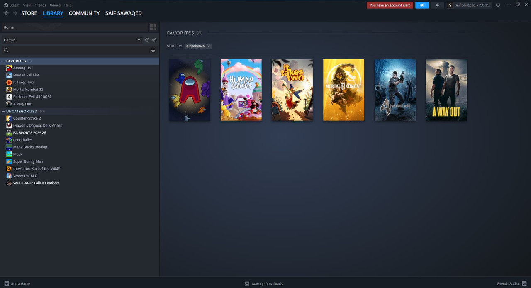
Task: Click the Among Us list icon
Action: tap(9, 68)
